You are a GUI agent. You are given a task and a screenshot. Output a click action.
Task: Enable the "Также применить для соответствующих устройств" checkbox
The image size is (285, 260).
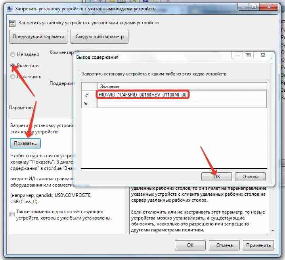point(12,214)
